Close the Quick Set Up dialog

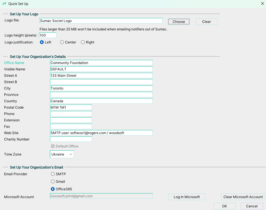click(262, 3)
